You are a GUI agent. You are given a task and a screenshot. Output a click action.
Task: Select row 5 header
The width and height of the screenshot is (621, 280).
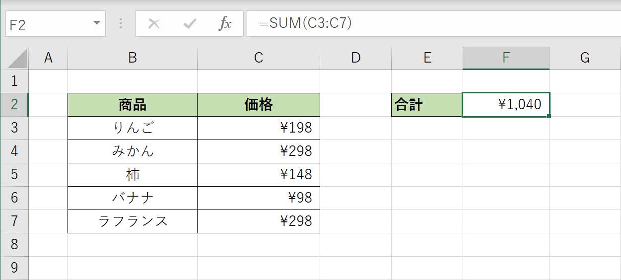click(x=14, y=175)
